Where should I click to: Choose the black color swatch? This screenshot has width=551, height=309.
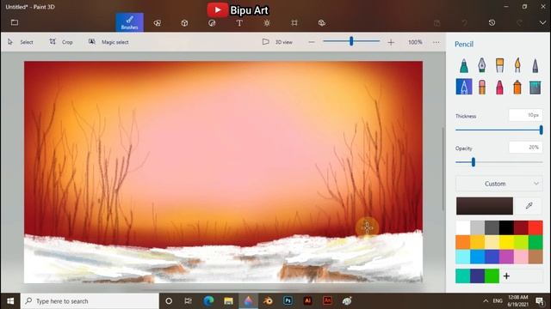506,227
